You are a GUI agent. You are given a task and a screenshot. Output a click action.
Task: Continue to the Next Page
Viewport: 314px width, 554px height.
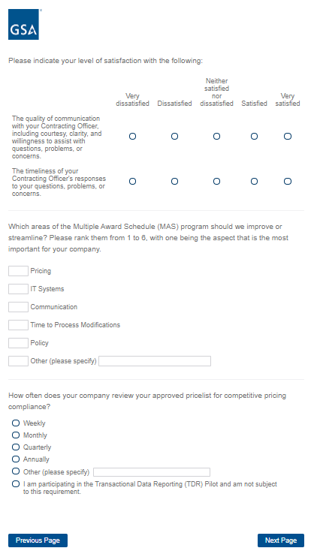click(281, 540)
